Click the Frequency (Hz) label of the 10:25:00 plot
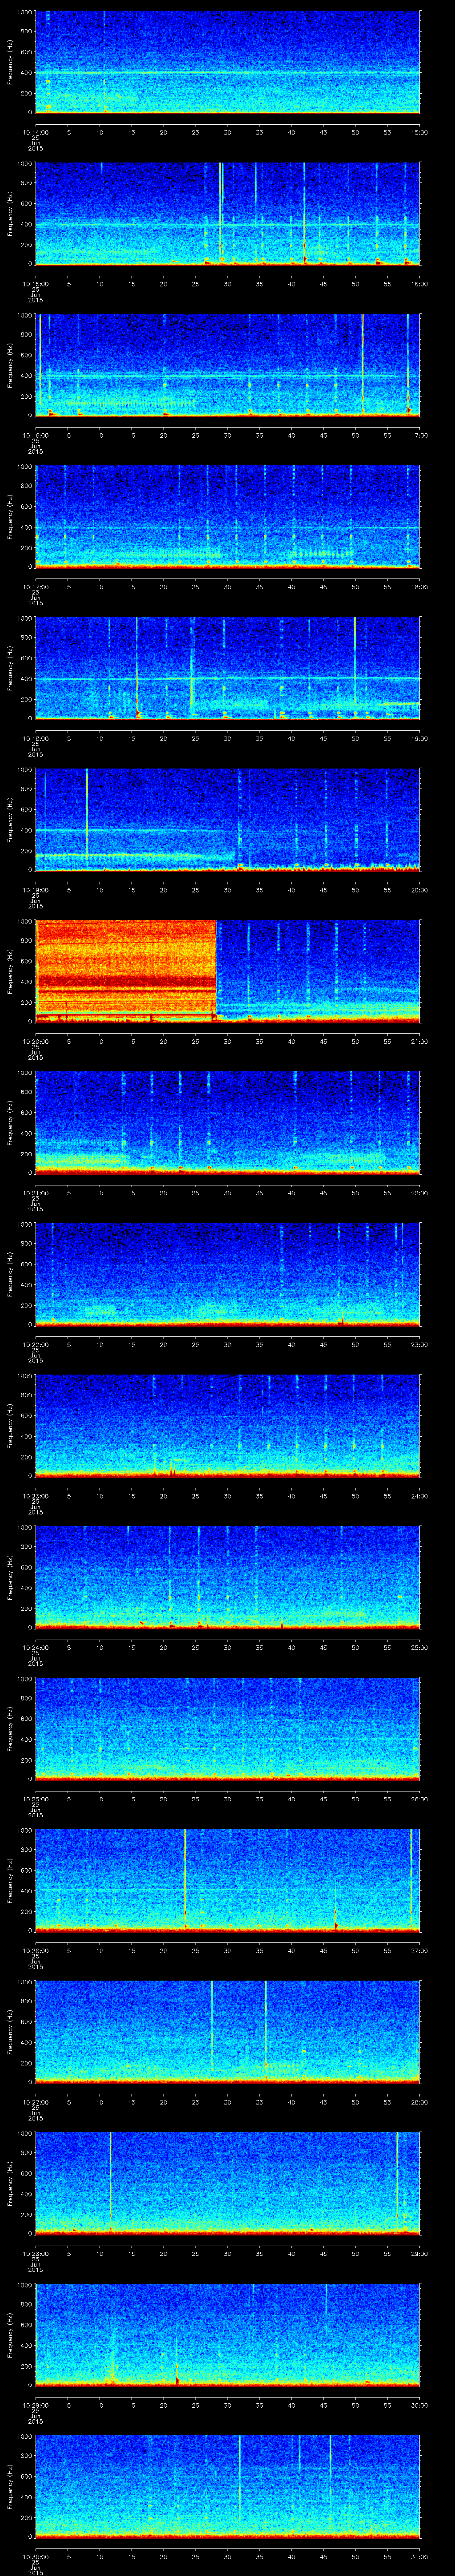 pos(10,1729)
